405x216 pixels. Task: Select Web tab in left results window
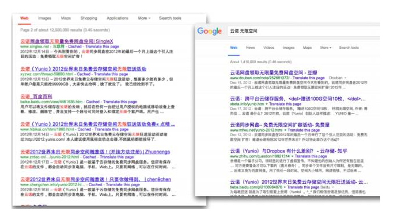pyautogui.click(x=24, y=18)
